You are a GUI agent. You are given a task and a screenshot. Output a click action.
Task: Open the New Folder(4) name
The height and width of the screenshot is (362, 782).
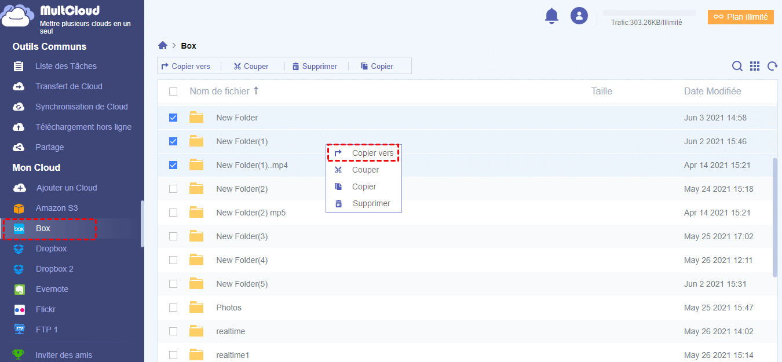point(242,260)
